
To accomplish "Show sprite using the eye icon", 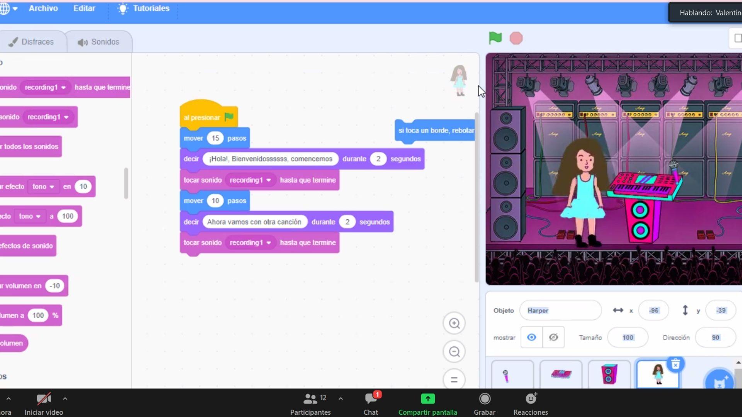I will click(x=531, y=337).
